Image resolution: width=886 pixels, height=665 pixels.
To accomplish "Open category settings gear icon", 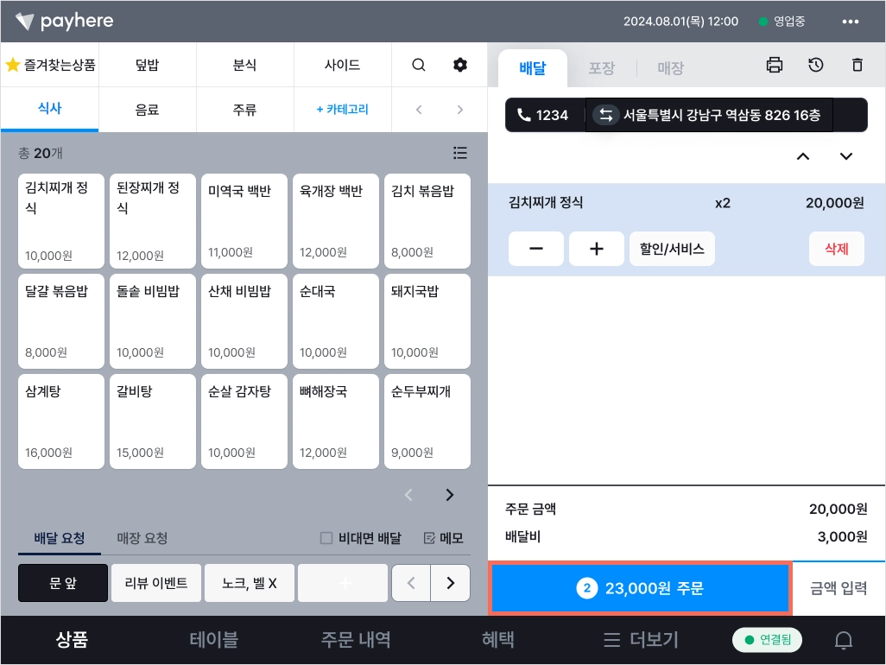I will tap(460, 65).
